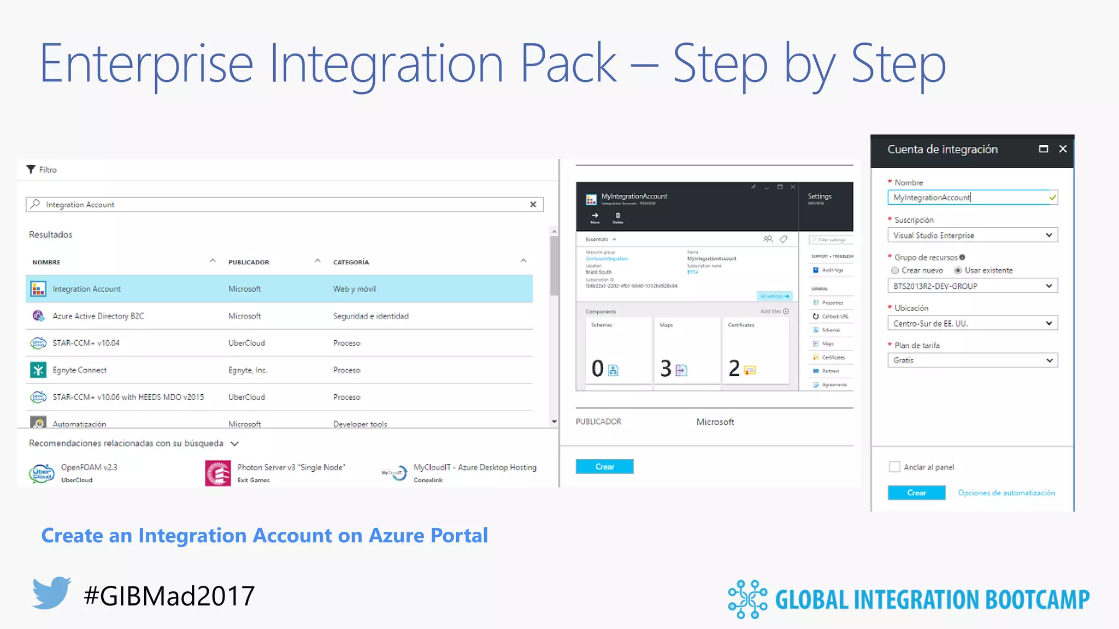The width and height of the screenshot is (1119, 629).
Task: Click the STAR-CCM+ v10.04 UberCloud icon
Action: coord(38,343)
